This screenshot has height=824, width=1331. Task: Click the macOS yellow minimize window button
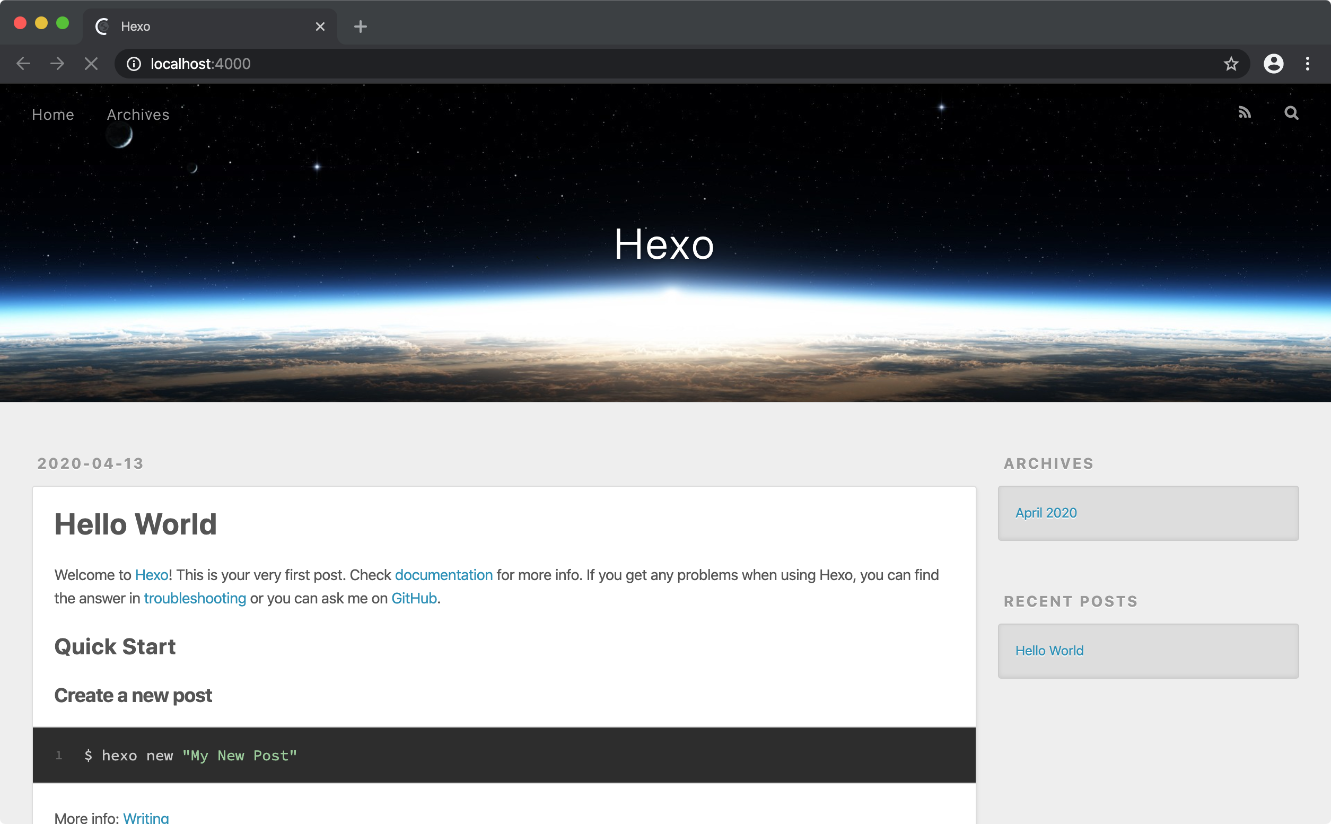coord(41,23)
